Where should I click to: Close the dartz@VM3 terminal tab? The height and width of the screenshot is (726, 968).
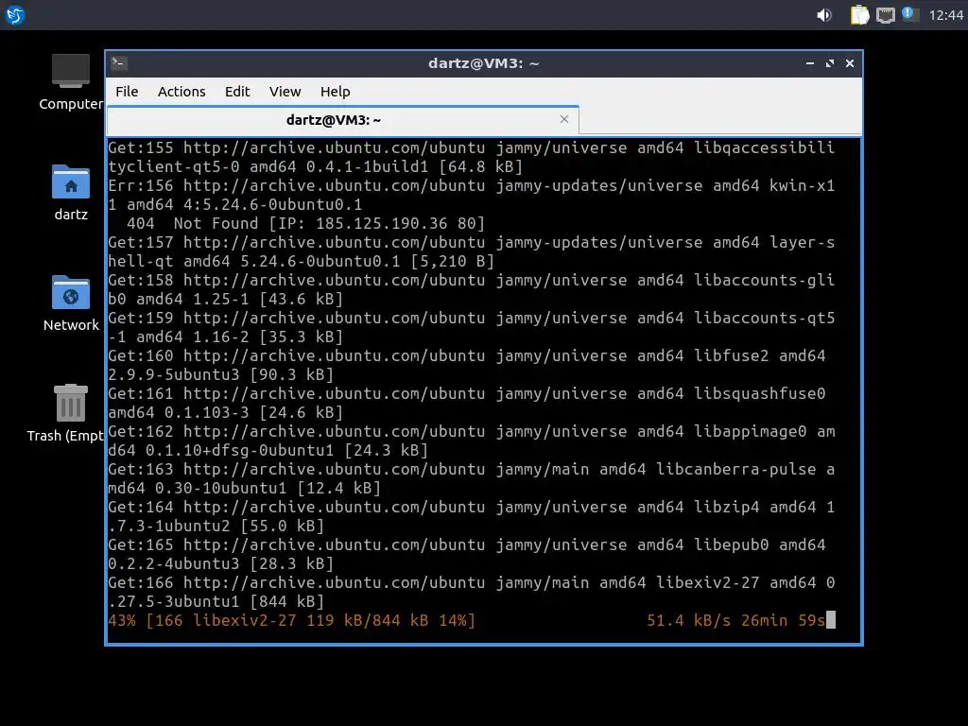(x=563, y=119)
